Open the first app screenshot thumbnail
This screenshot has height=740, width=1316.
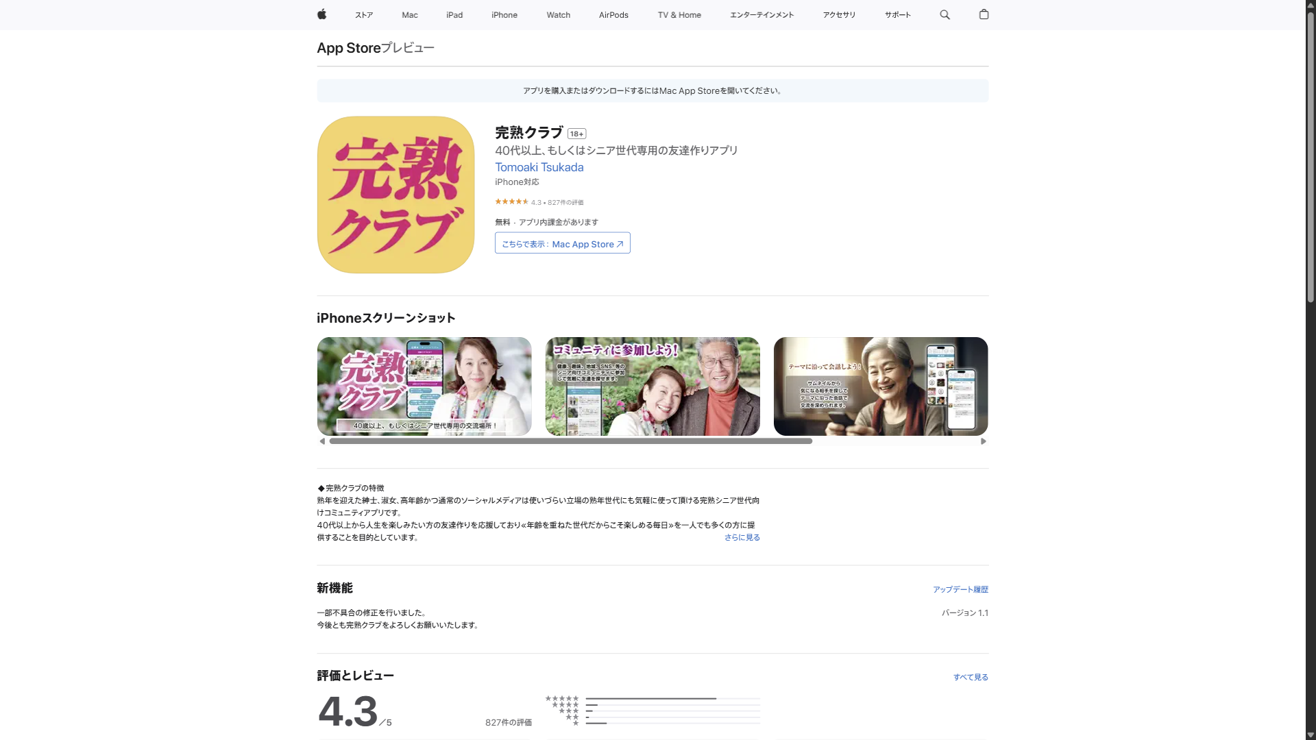click(424, 386)
